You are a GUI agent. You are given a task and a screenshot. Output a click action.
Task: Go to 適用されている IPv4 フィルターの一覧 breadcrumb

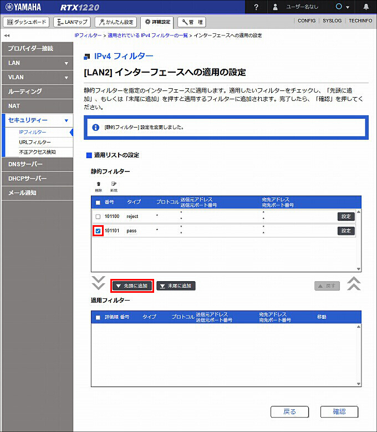pos(147,35)
